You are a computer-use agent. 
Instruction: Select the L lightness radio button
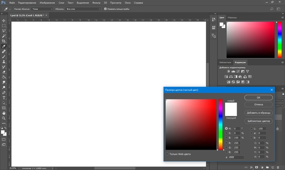252,128
